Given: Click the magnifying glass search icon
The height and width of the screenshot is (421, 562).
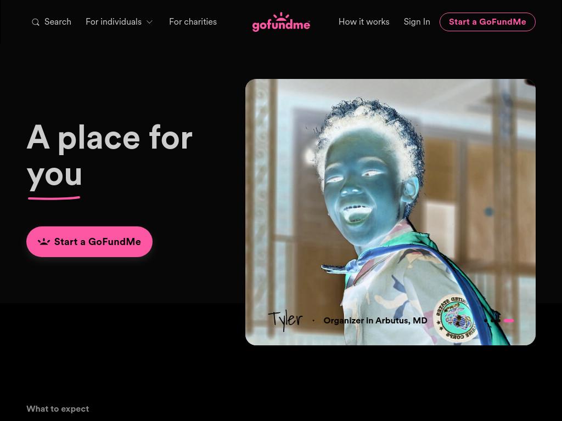Looking at the screenshot, I should tap(36, 22).
